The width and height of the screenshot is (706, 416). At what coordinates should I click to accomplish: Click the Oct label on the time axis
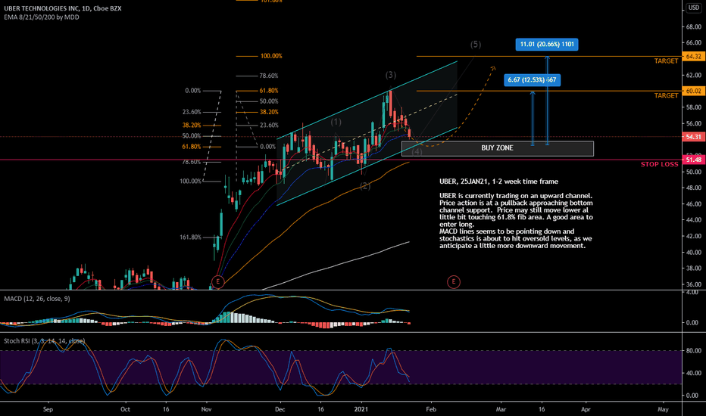tap(125, 409)
